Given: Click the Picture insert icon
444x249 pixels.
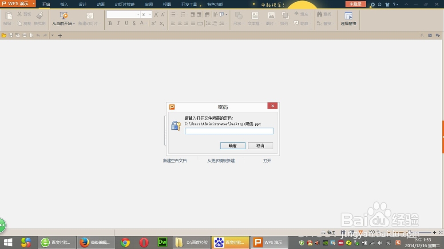Looking at the screenshot, I should point(271,16).
